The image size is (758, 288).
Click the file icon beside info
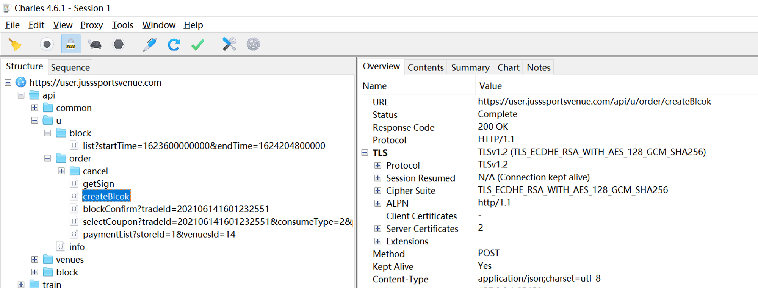pos(61,247)
